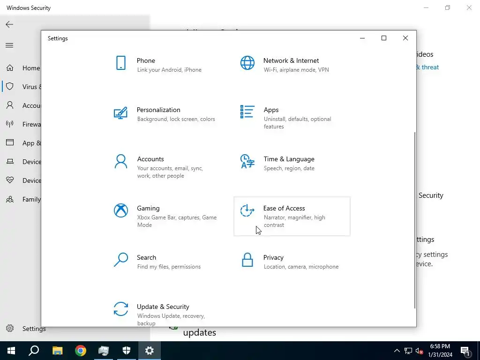Click the Time & Language icon

[x=247, y=161]
